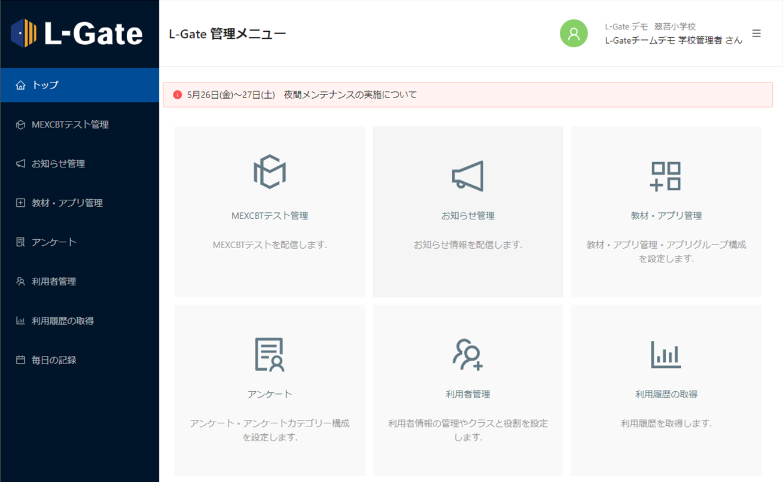Viewport: 783px width, 482px height.
Task: Click the green user avatar icon
Action: 573,33
